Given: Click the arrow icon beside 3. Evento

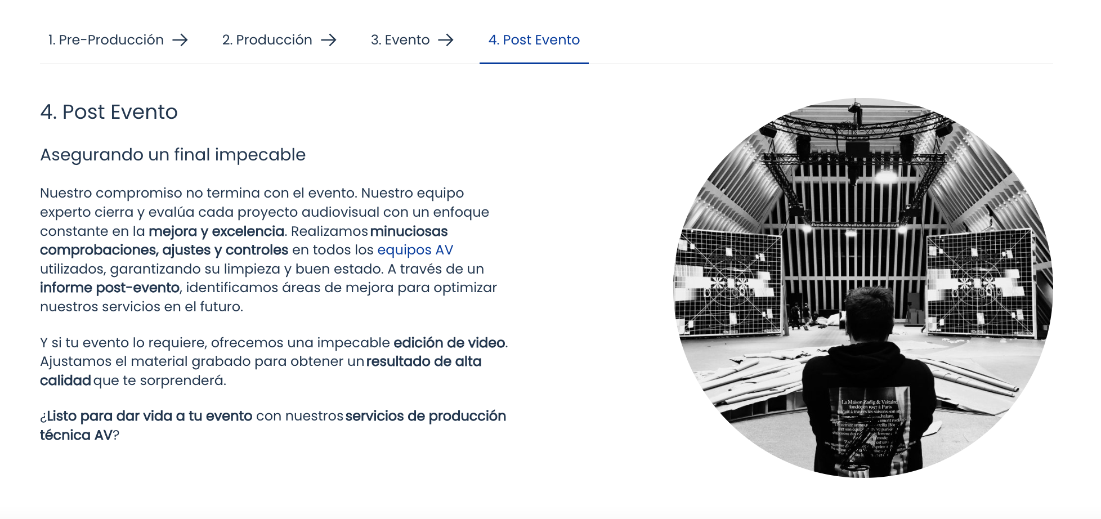Looking at the screenshot, I should [x=446, y=40].
